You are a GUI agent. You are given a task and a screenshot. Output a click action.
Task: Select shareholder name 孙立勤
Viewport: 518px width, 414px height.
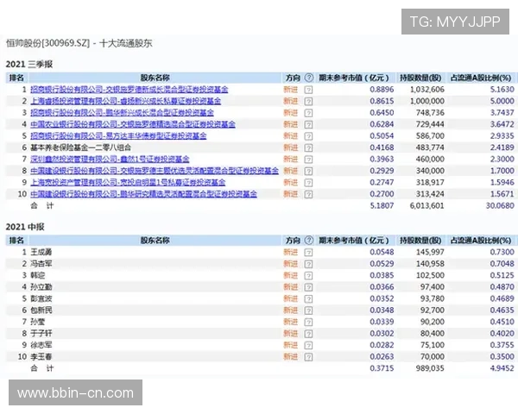(x=41, y=287)
